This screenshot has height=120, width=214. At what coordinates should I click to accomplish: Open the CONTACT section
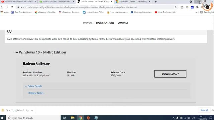click(123, 23)
